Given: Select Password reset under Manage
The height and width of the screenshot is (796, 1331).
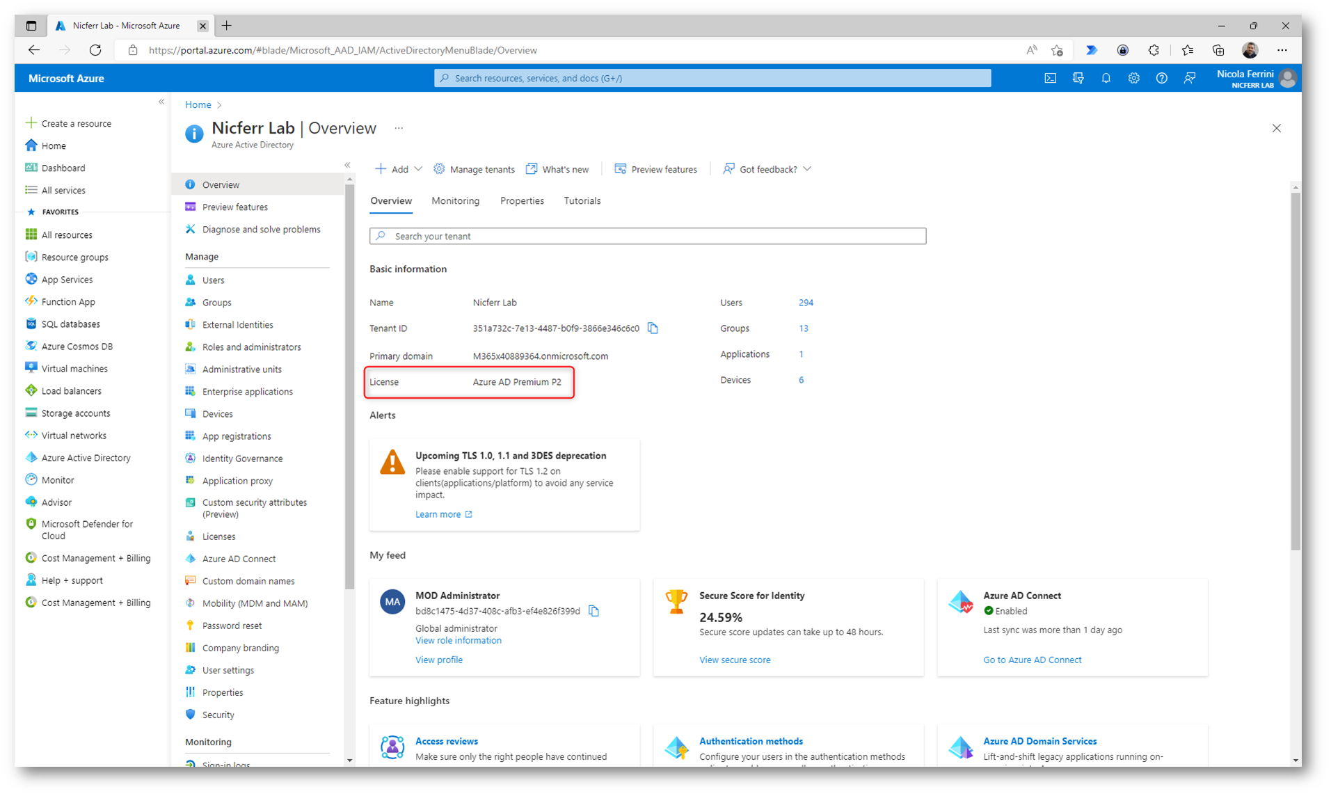Looking at the screenshot, I should click(x=232, y=626).
